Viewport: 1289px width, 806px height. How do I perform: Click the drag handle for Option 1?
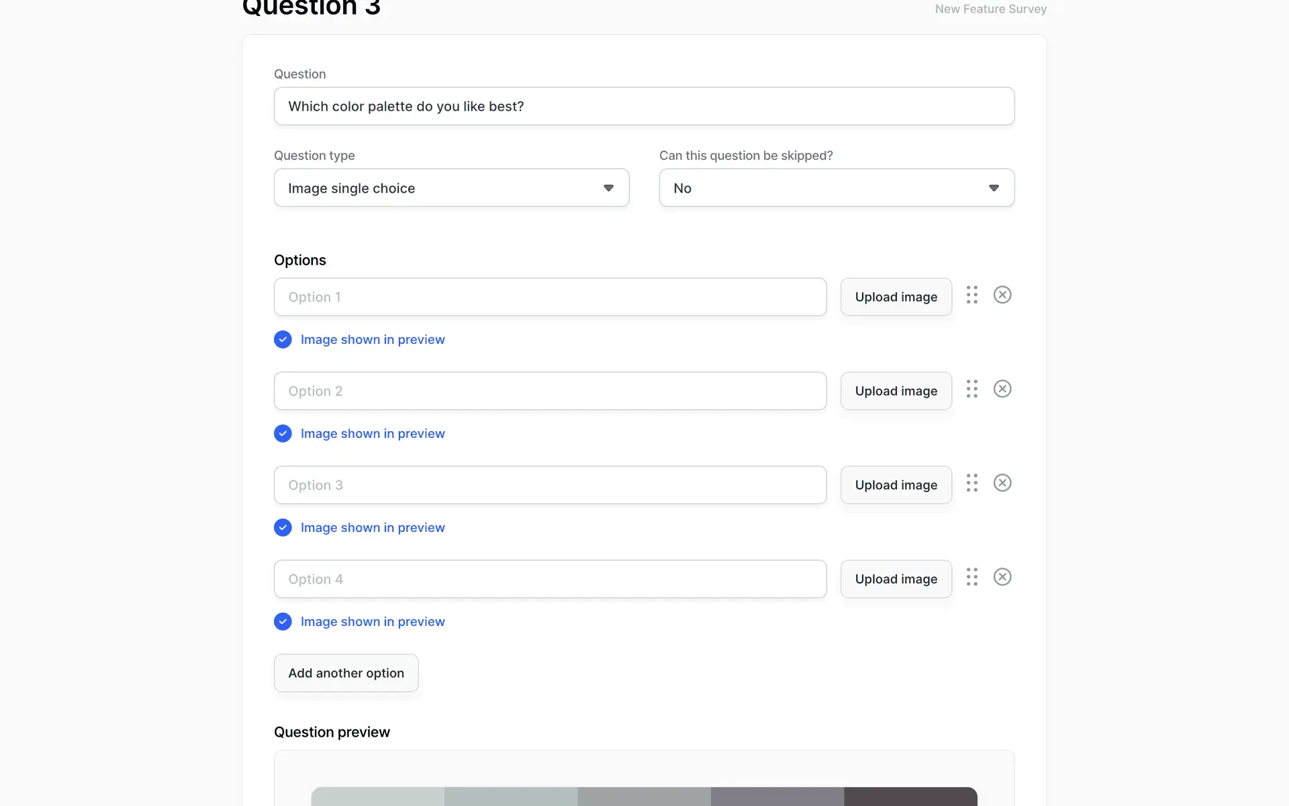point(971,295)
